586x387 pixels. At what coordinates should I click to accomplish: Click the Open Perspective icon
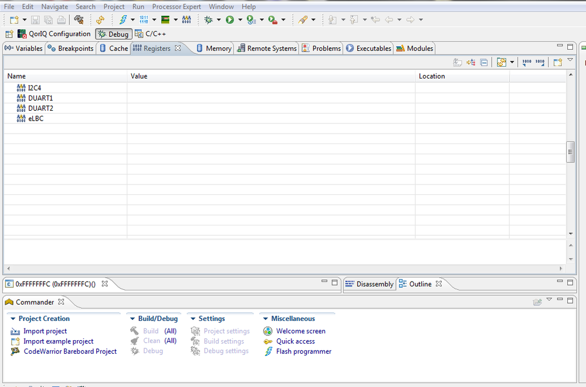pyautogui.click(x=9, y=34)
